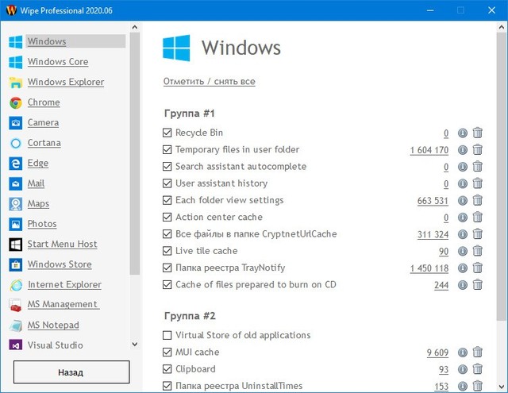Open the 1 604 170 size link
Screen dimensions: 508x393
[x=429, y=150]
